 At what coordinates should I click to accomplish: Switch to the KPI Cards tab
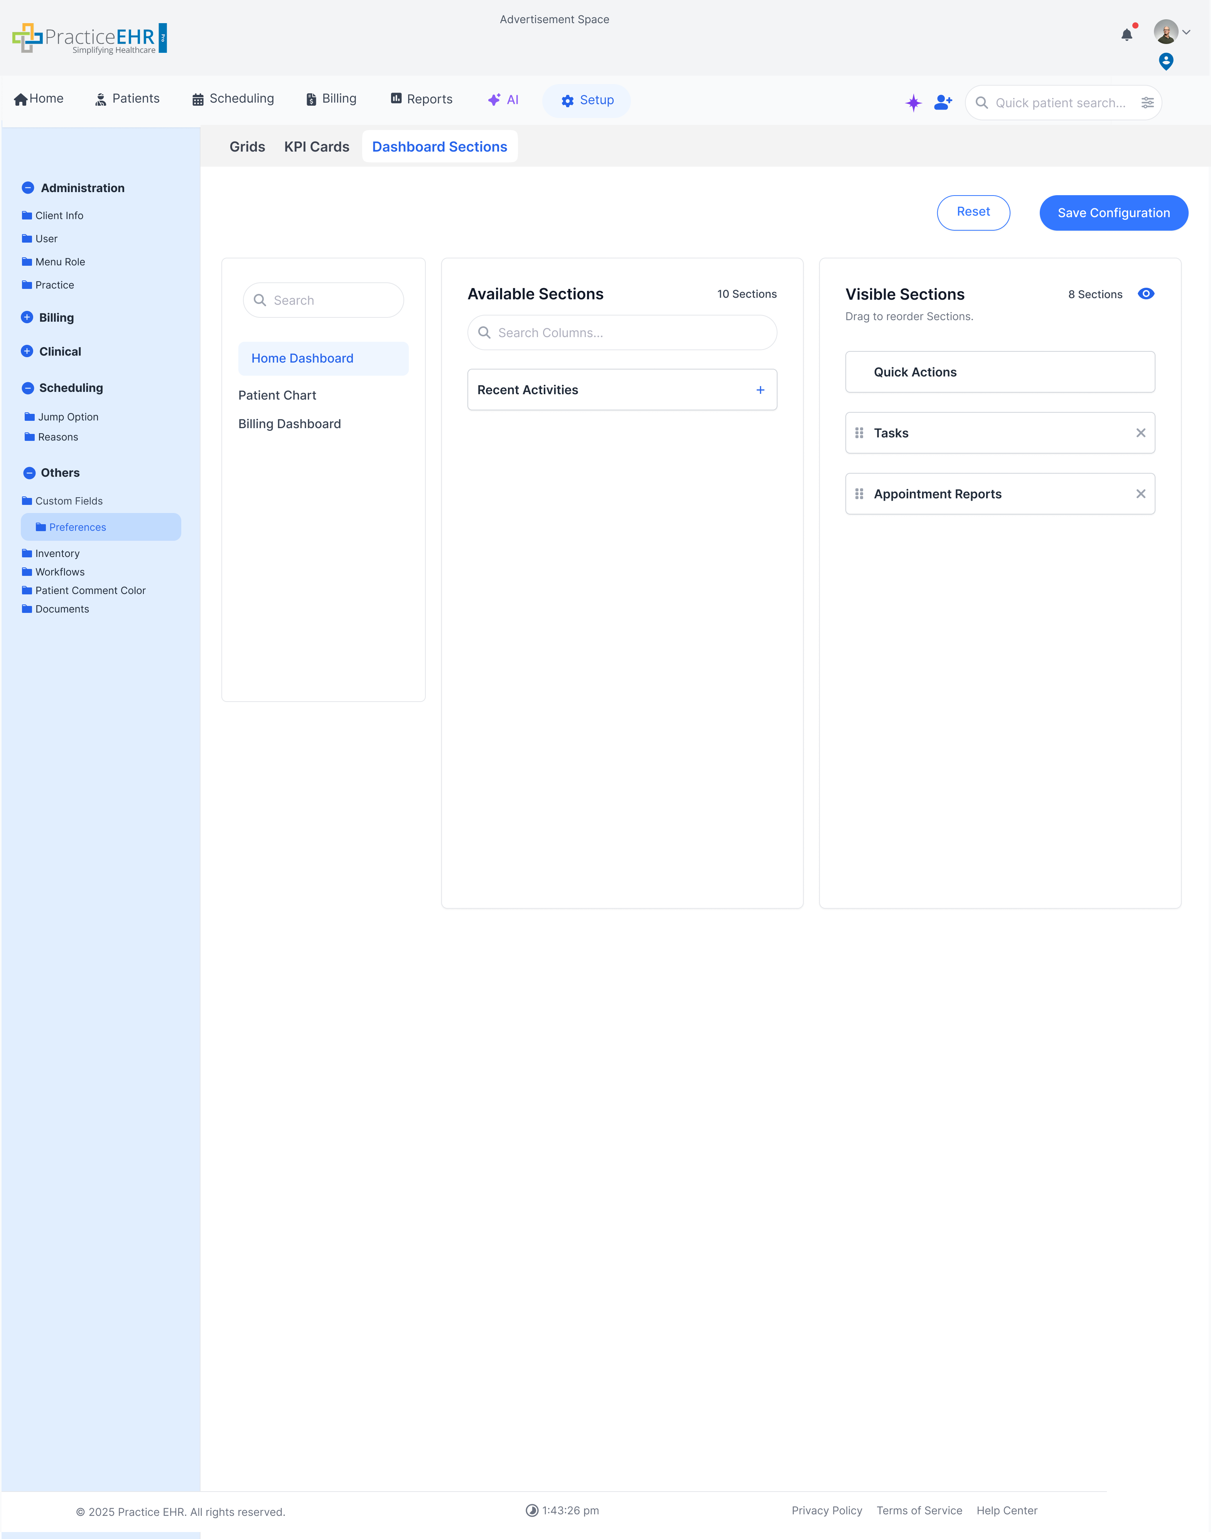point(316,146)
